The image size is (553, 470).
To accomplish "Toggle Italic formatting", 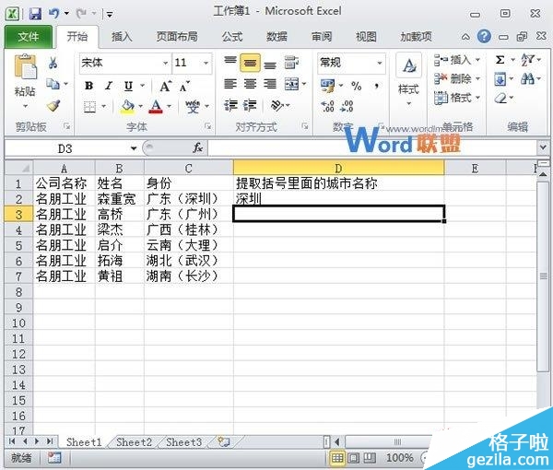I will (108, 86).
